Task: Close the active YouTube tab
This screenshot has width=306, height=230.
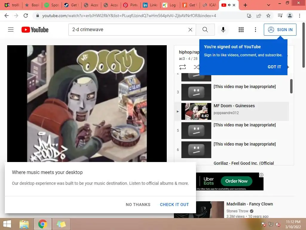Action: pyautogui.click(x=234, y=5)
